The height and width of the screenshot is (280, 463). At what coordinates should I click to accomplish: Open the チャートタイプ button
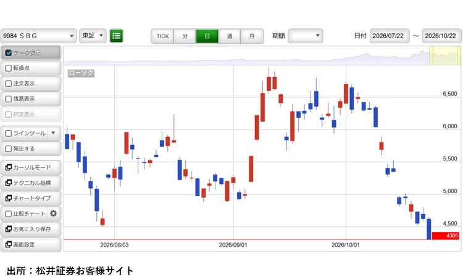click(31, 198)
